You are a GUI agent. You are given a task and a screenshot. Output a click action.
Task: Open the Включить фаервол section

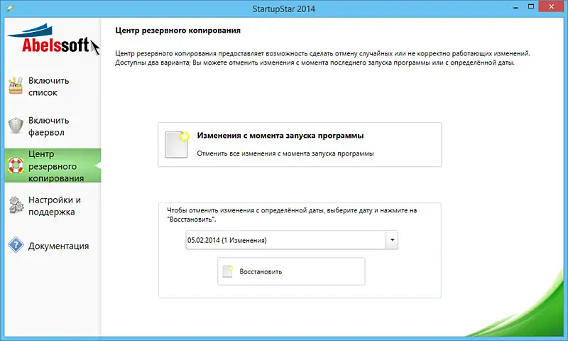pos(53,126)
